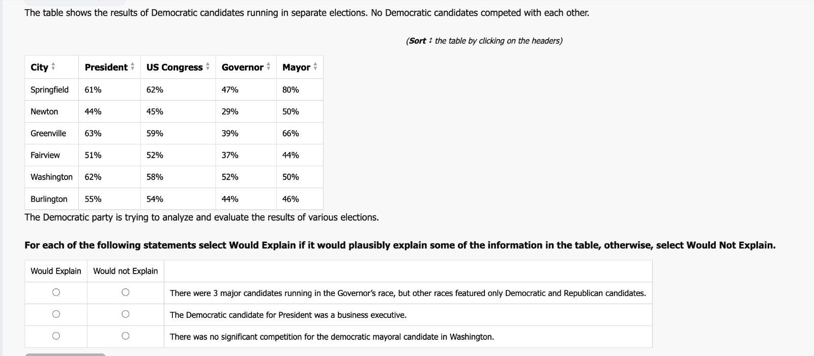Click the Mayor header label
The width and height of the screenshot is (814, 356).
pos(296,67)
